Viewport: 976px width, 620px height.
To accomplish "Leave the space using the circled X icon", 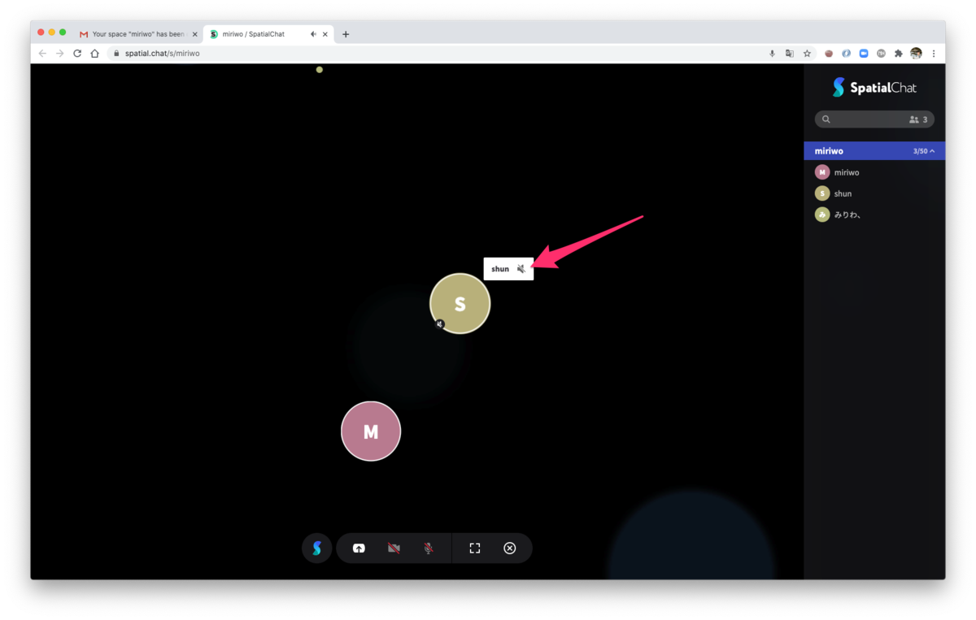I will coord(510,548).
